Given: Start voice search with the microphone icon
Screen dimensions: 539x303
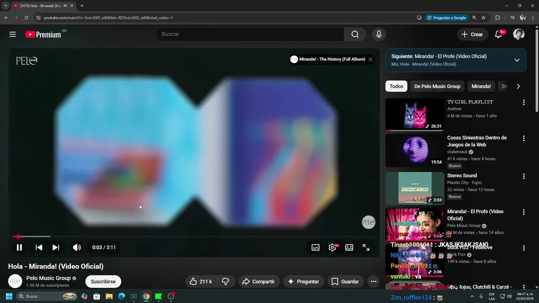Looking at the screenshot, I should pos(379,35).
